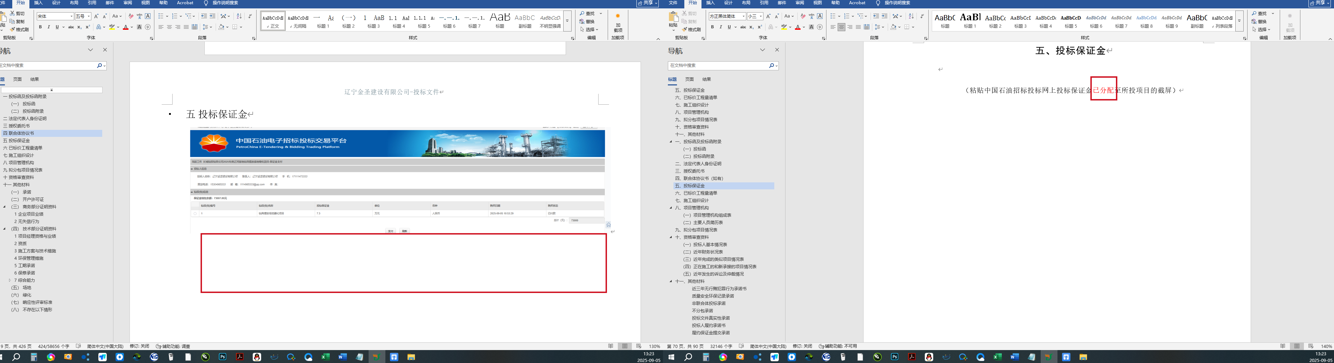1334x363 pixels.
Task: Open bullets list dropdown in left window
Action: click(167, 16)
